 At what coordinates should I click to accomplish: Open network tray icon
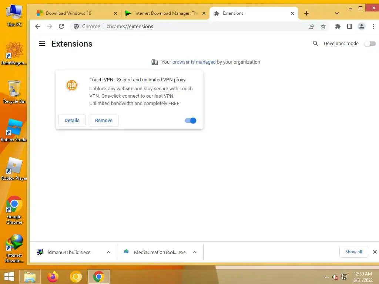click(344, 277)
